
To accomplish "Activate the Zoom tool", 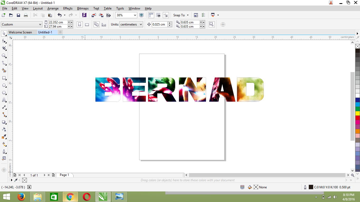I will [4, 56].
